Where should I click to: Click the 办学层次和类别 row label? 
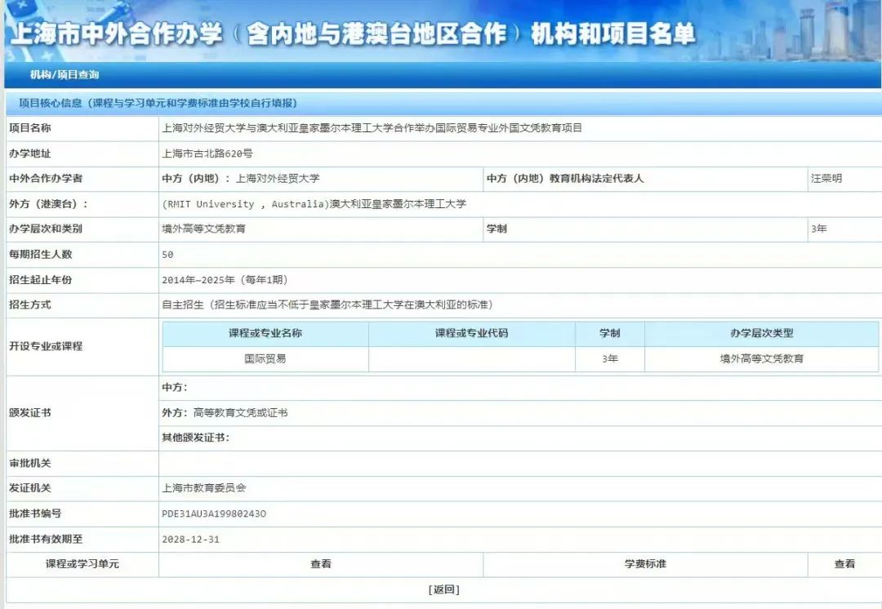46,229
